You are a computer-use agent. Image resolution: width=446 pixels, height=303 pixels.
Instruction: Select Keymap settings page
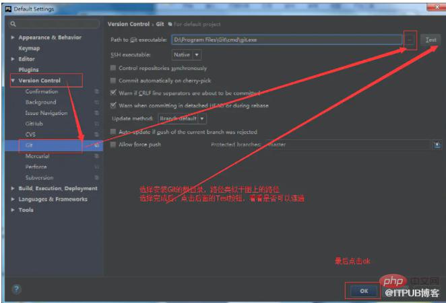coord(29,48)
